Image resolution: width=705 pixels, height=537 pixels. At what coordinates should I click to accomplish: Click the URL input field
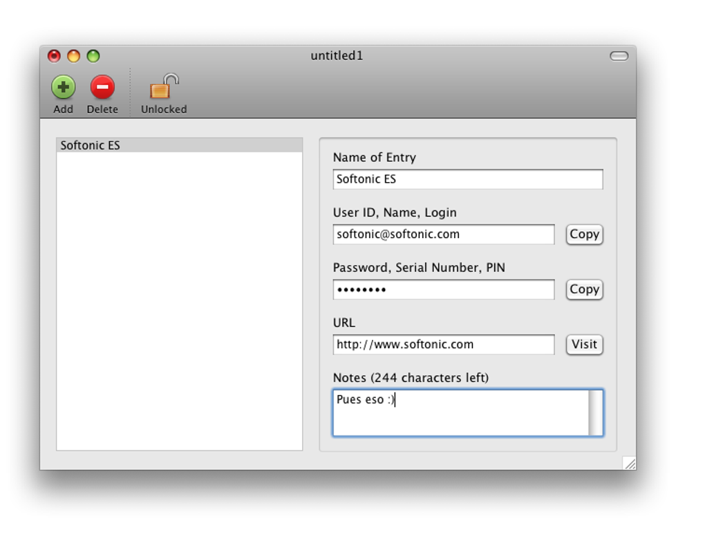pyautogui.click(x=443, y=345)
